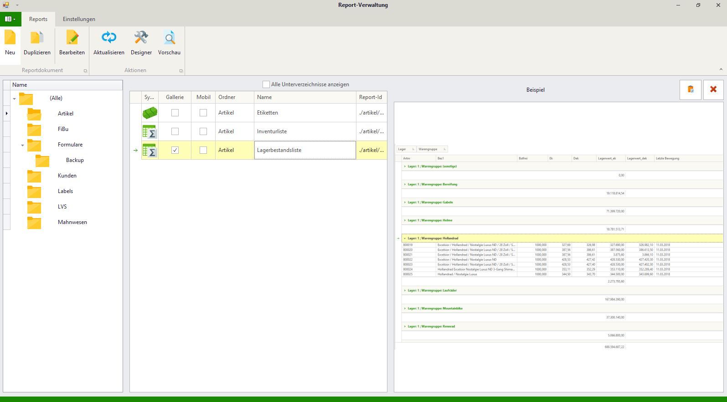Enable Alle Unterverzeichnisse anzeigen checkbox
This screenshot has height=402, width=727.
pos(266,84)
